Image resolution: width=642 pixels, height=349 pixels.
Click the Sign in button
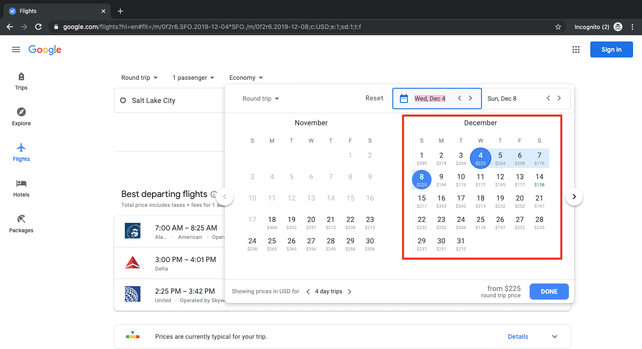pyautogui.click(x=611, y=49)
